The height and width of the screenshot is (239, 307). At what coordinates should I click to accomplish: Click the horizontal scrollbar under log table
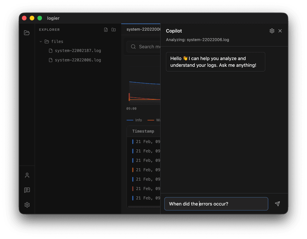tap(144, 207)
